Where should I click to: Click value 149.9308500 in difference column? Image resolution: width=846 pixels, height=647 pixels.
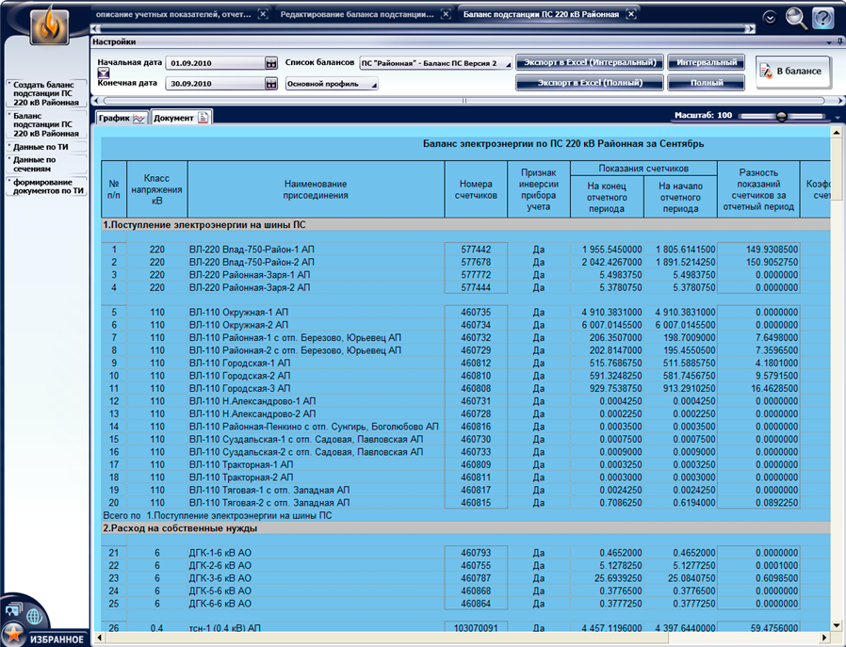click(772, 250)
